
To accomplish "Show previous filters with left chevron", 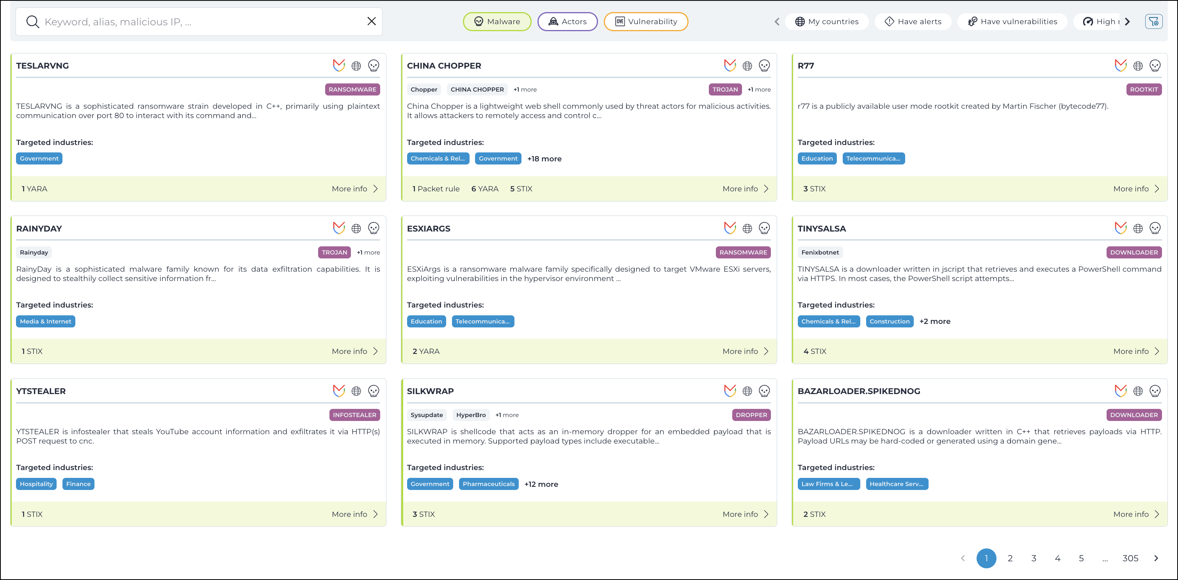I will click(x=777, y=21).
